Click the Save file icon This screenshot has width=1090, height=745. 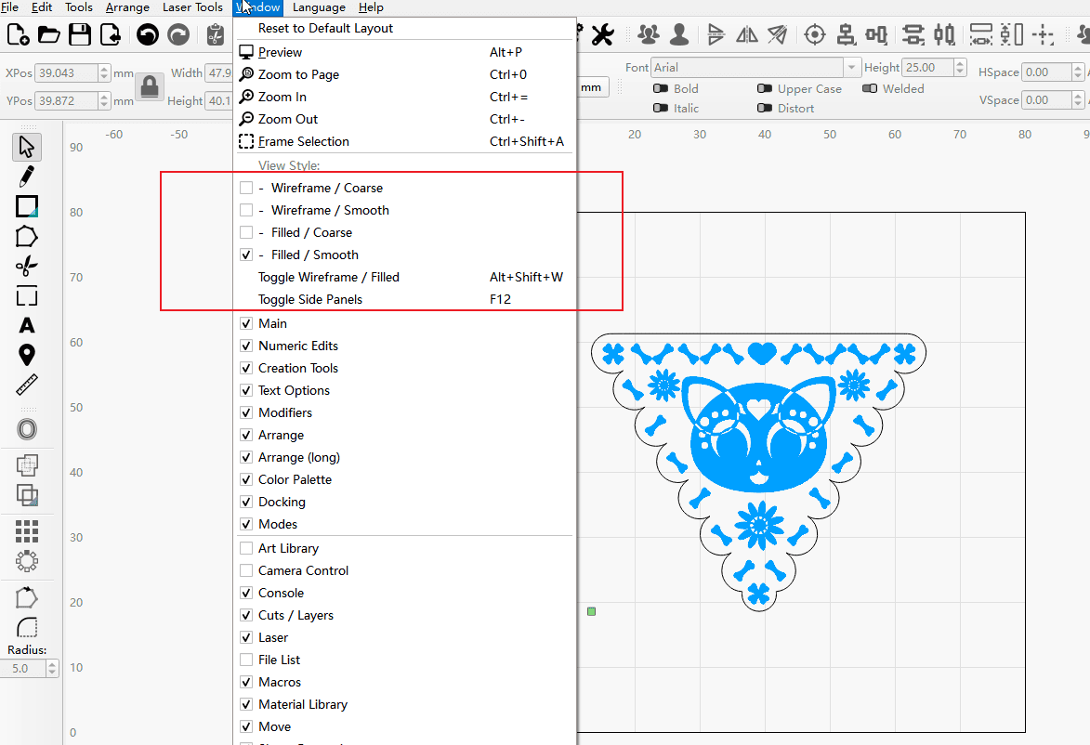tap(80, 35)
